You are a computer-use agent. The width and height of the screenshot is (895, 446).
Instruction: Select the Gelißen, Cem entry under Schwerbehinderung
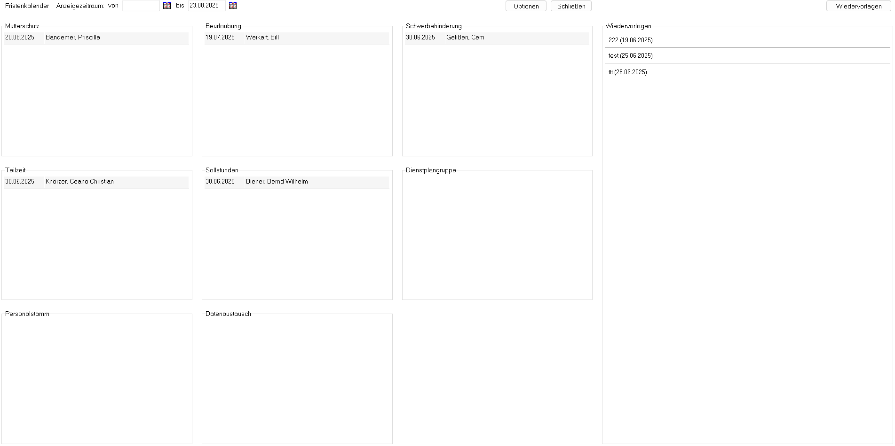click(x=465, y=38)
